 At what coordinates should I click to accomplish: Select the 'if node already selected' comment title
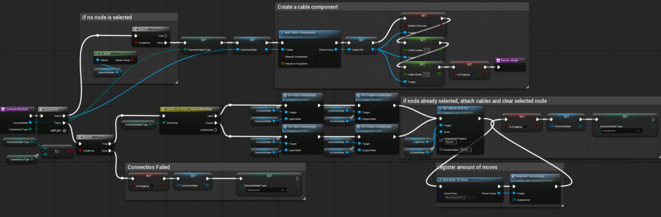pyautogui.click(x=475, y=101)
